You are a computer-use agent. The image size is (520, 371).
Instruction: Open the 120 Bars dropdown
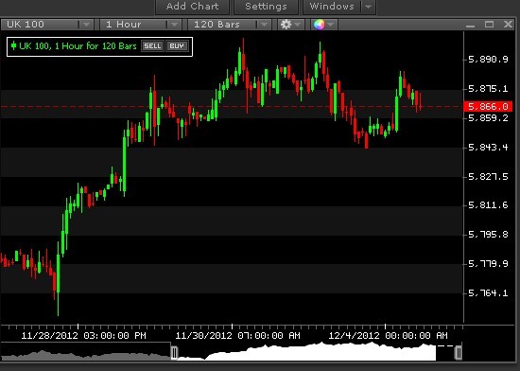(x=230, y=25)
